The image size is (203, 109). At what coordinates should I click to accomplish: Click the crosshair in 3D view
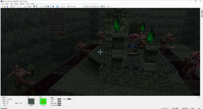pos(100,52)
